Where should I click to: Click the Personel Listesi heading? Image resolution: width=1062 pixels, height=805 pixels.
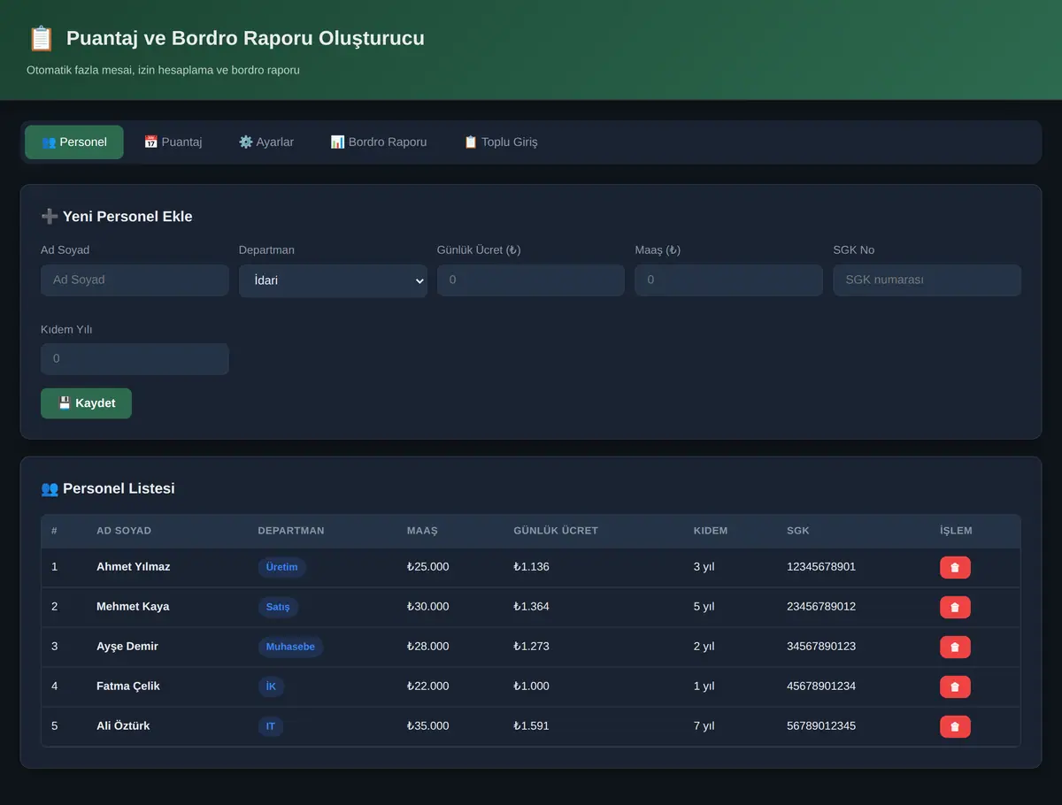(108, 488)
